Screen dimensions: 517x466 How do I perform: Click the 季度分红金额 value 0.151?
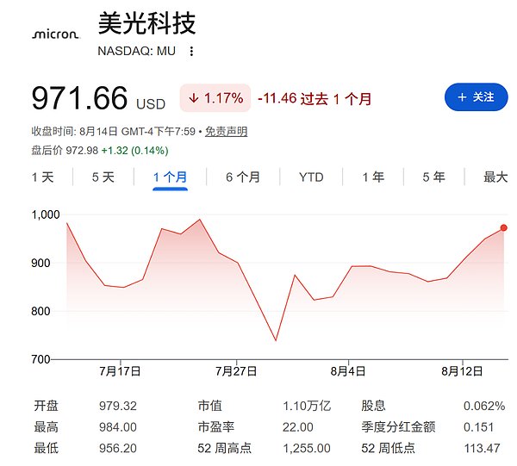click(x=478, y=427)
